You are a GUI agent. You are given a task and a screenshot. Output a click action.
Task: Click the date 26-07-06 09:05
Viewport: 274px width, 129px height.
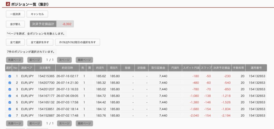(x=67, y=96)
